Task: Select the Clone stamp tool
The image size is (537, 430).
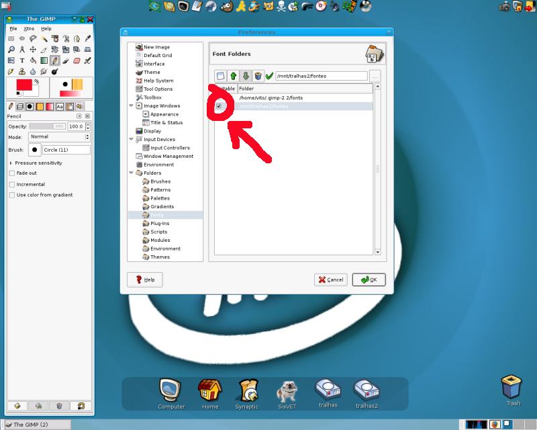Action: [22, 71]
